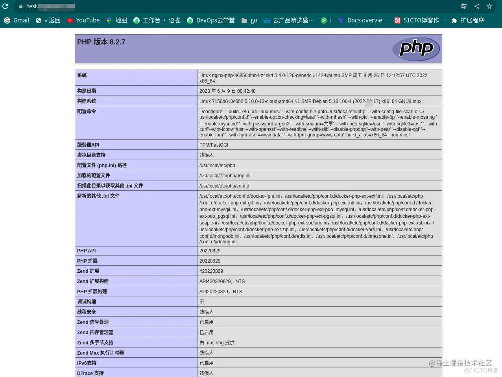Open the YouTube bookmark
Viewport: 502px width, 377px height.
click(x=83, y=20)
